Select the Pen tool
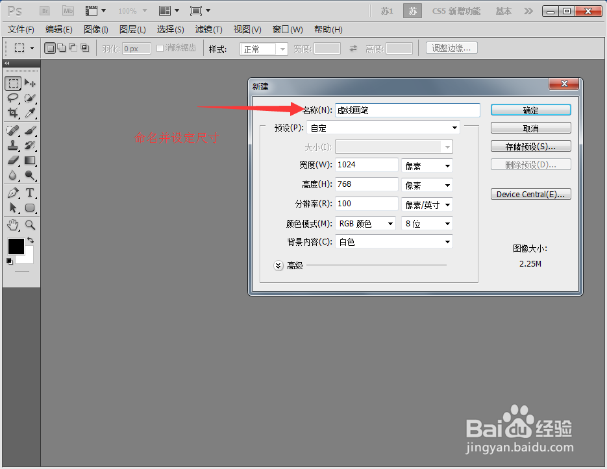This screenshot has width=607, height=469. [13, 193]
